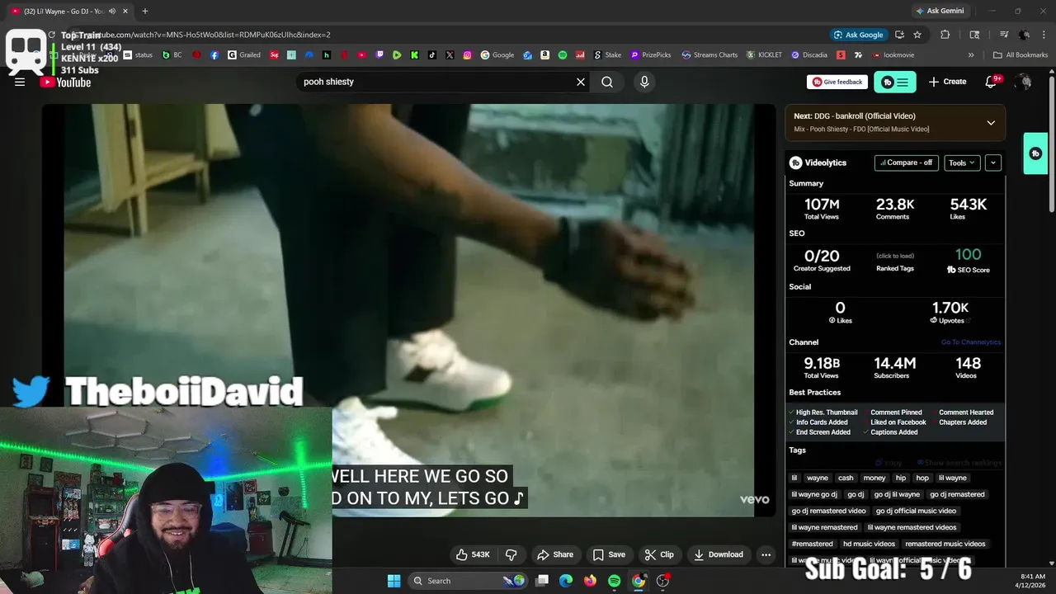Launch Firefox from taskbar
The height and width of the screenshot is (594, 1056).
590,581
